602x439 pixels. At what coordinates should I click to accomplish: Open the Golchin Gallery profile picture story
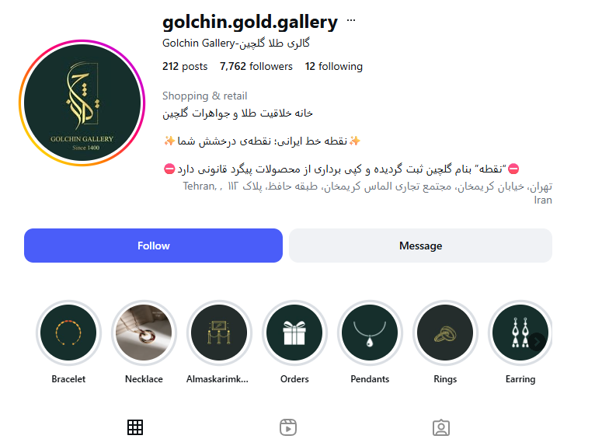point(82,103)
